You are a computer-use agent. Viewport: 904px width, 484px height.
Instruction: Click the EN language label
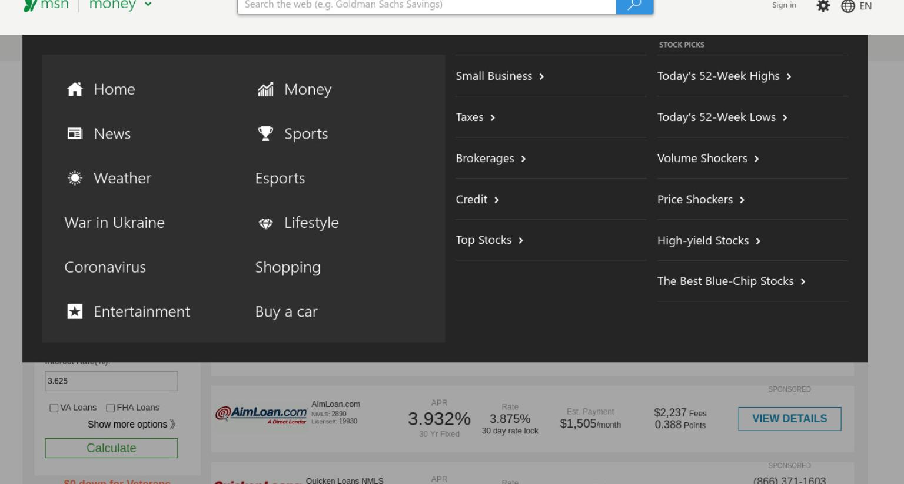[865, 6]
